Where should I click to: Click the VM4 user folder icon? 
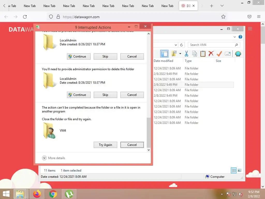49,131
